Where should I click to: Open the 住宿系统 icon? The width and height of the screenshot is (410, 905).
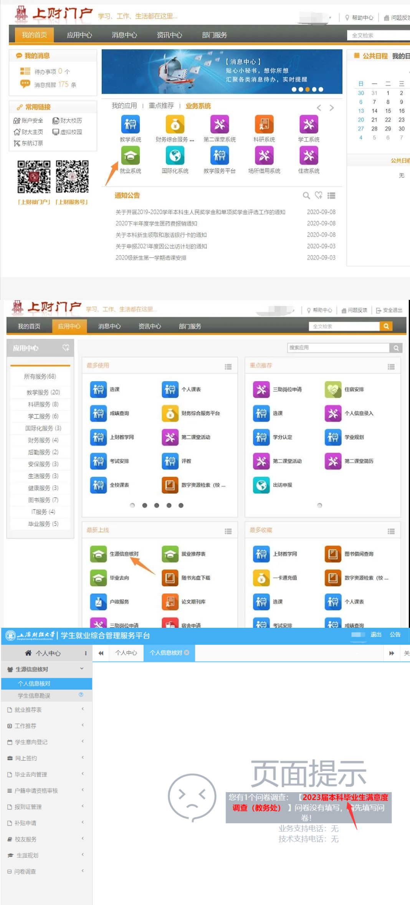(x=309, y=156)
